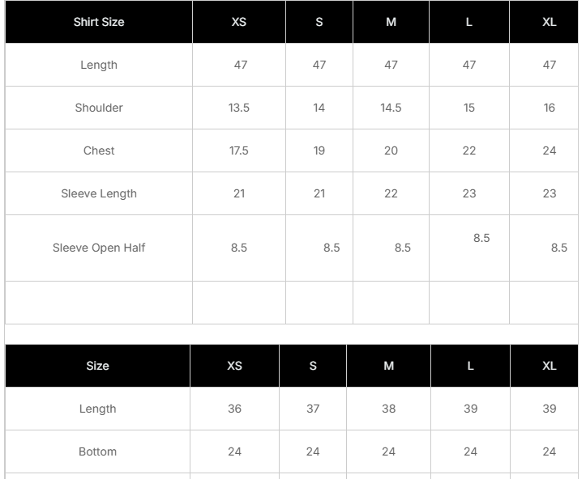586x479 pixels.
Task: Click the Chest row label
Action: pyautogui.click(x=99, y=150)
